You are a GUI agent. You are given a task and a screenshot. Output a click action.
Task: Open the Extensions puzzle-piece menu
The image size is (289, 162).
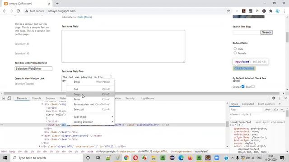point(271,11)
